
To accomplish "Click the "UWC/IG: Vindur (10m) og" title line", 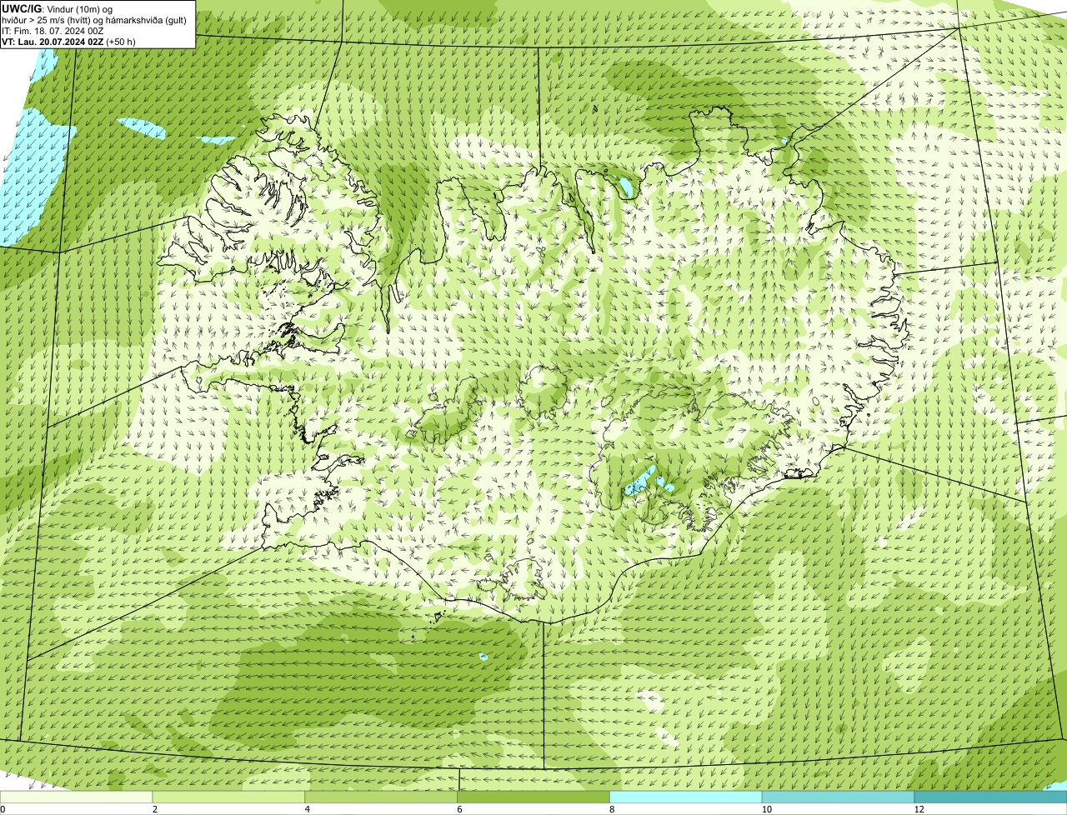I will point(58,8).
